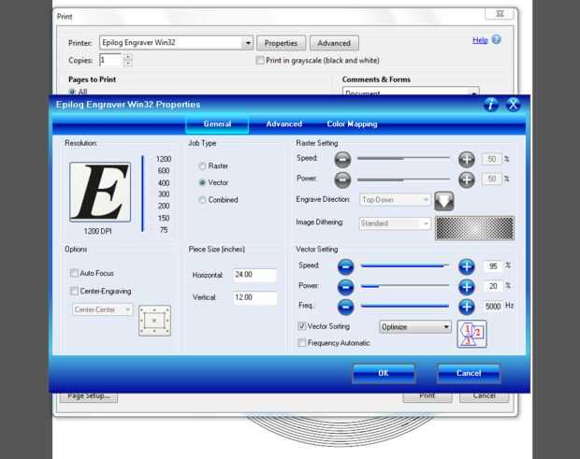Select the All pages radio button
Screen dimensions: 580x459
tap(72, 92)
